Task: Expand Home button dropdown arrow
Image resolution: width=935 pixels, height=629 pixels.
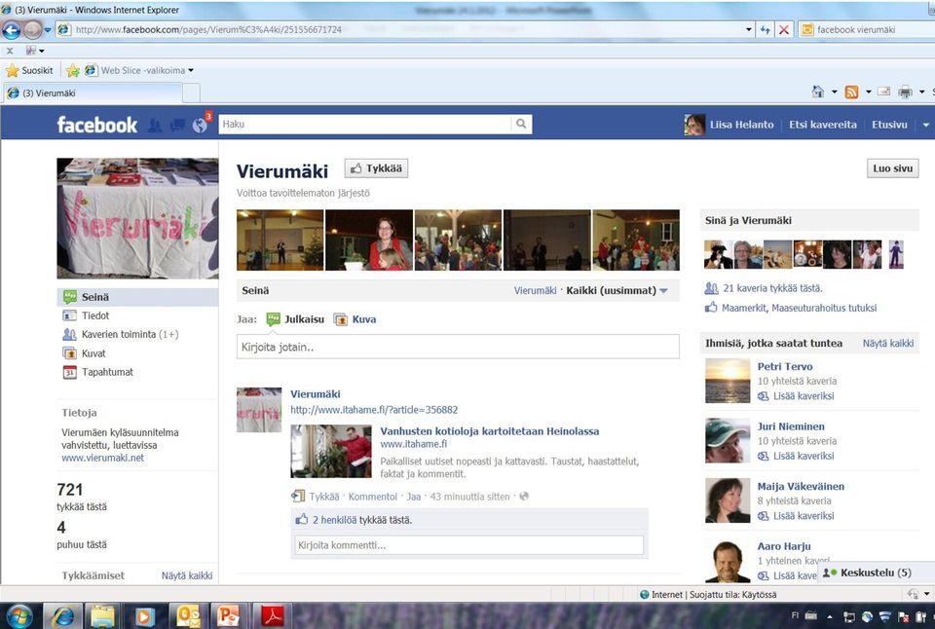Action: [x=835, y=92]
